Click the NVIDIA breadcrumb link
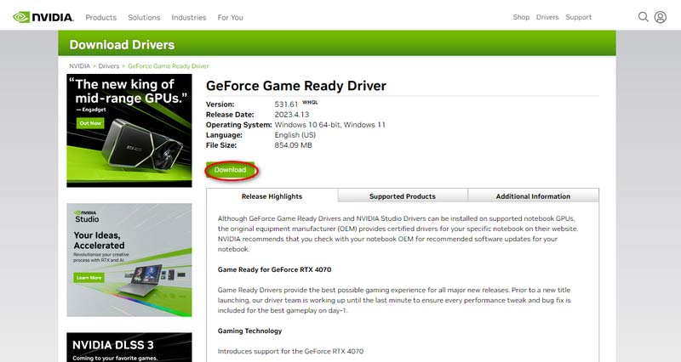The width and height of the screenshot is (681, 362). click(79, 66)
